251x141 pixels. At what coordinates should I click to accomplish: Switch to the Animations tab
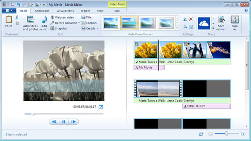point(42,11)
